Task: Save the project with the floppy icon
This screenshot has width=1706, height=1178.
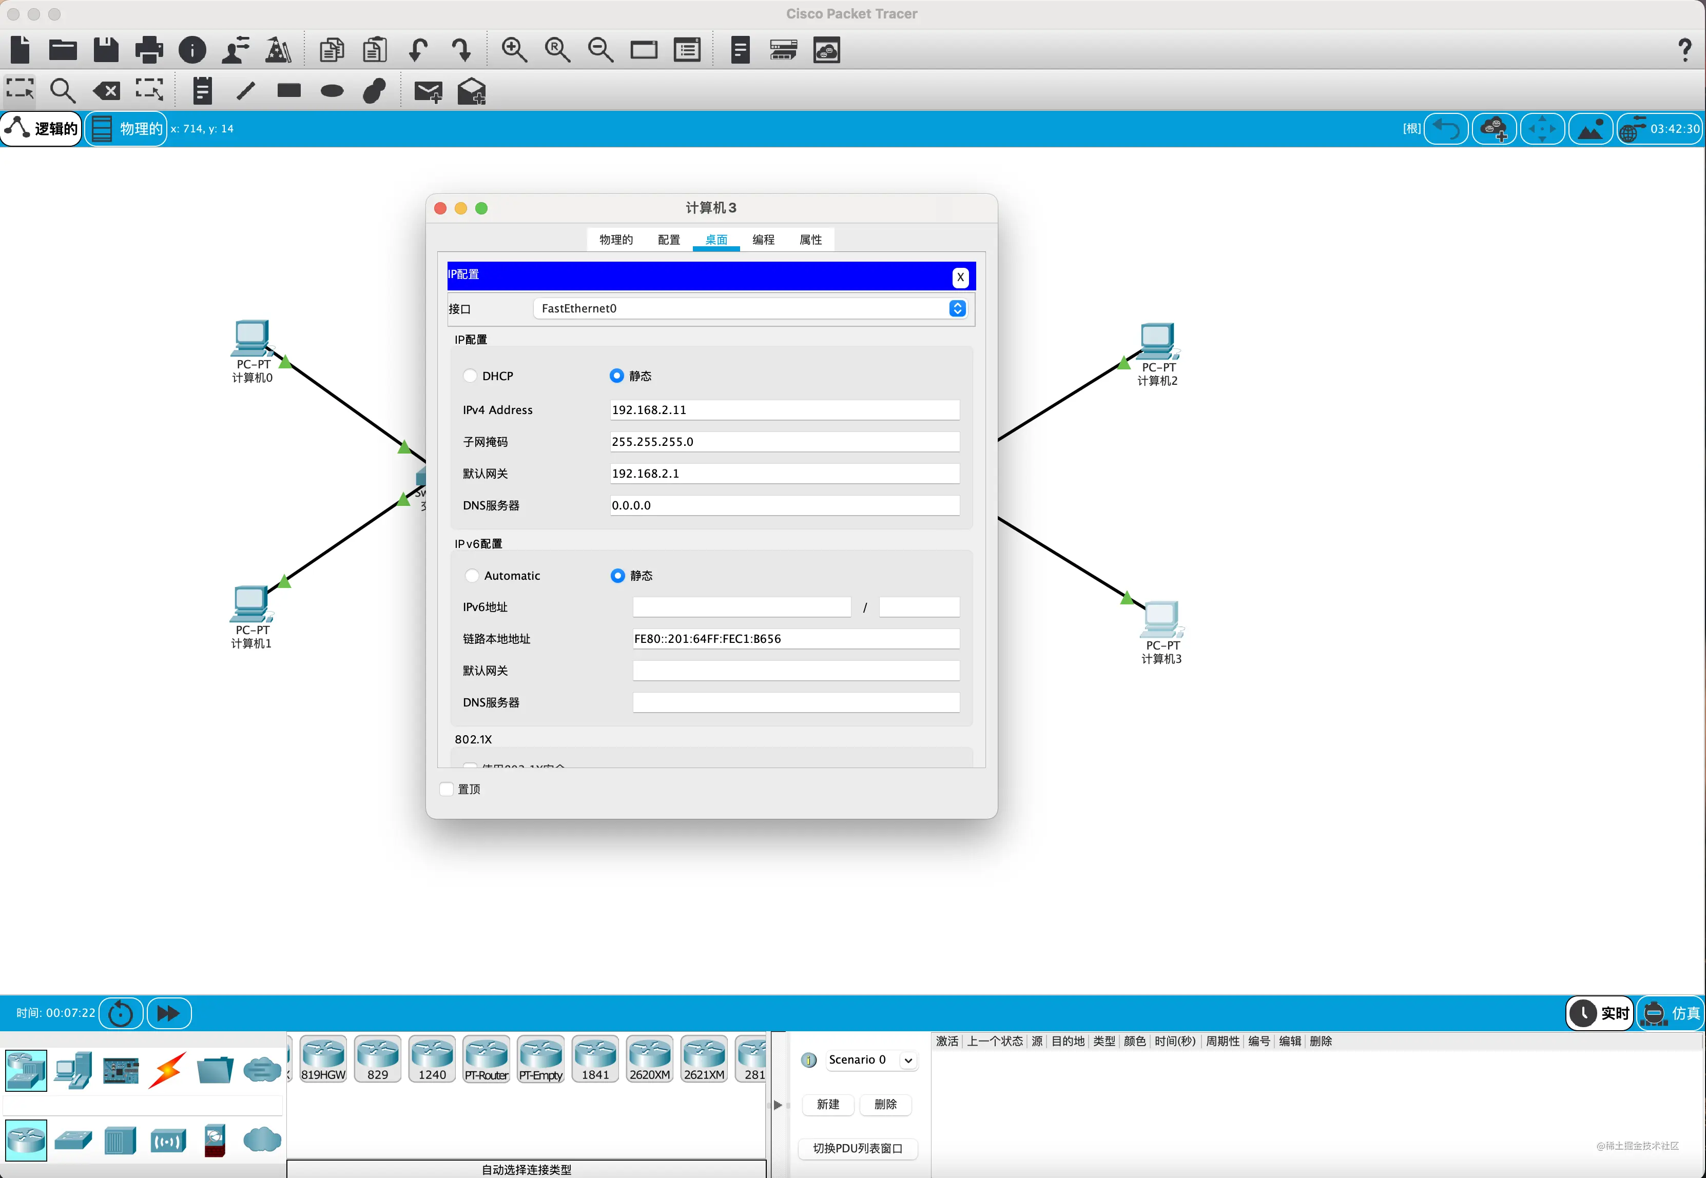Action: tap(106, 49)
